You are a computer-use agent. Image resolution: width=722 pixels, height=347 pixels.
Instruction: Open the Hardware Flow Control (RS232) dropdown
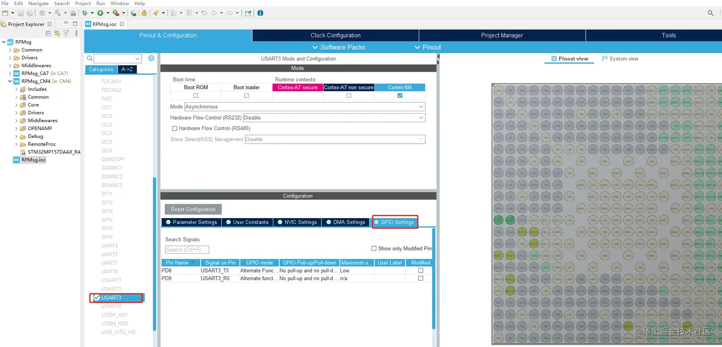(334, 118)
